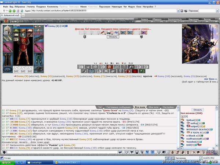Switch to the Мои логи tab
Screen dimensions: 220x165
pyautogui.click(x=154, y=107)
